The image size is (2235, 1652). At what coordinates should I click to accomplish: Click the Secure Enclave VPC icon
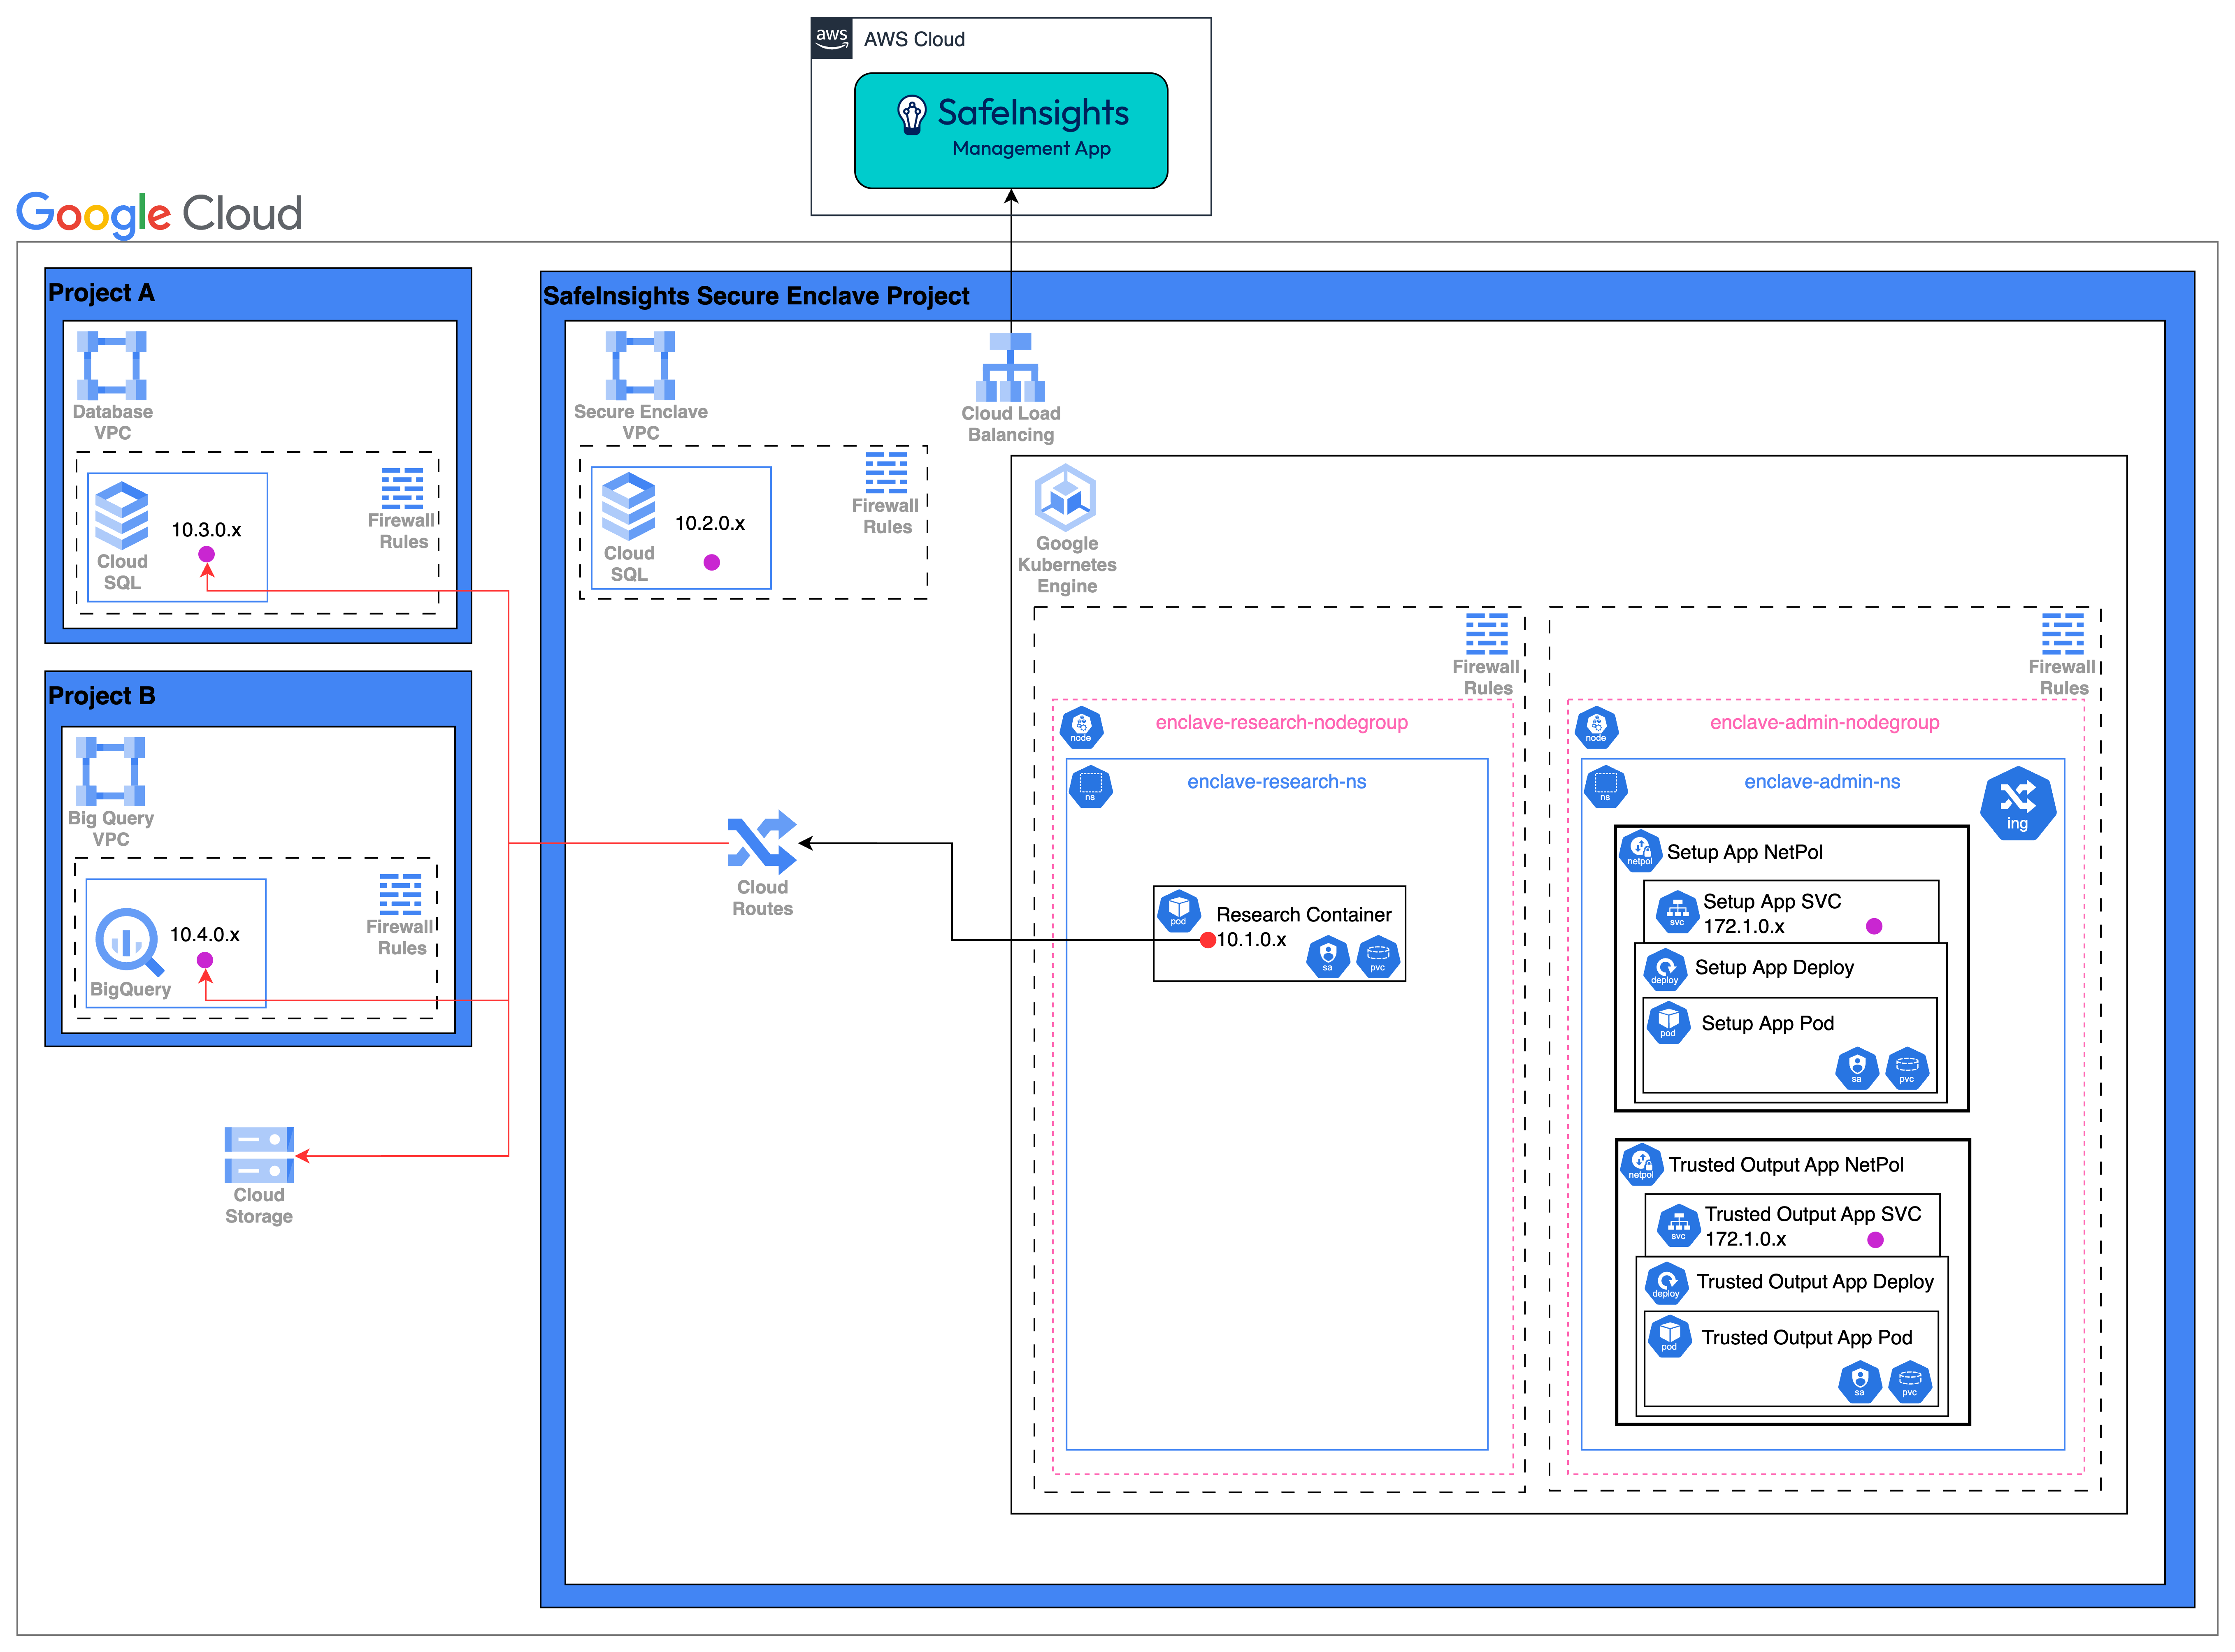point(640,366)
